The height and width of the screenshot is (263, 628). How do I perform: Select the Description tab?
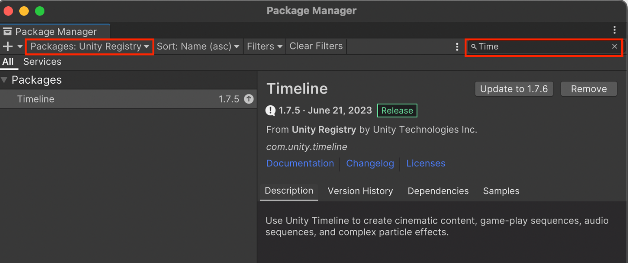pyautogui.click(x=289, y=191)
